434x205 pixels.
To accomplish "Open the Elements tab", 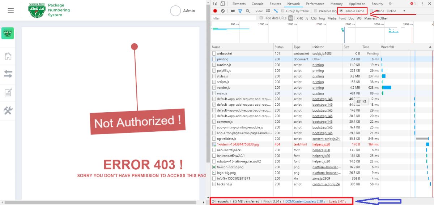I will (239, 4).
